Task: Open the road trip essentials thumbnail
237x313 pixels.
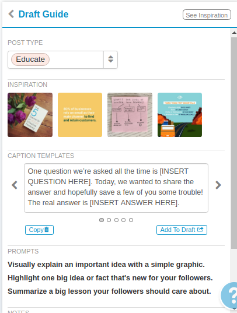Action: click(180, 115)
